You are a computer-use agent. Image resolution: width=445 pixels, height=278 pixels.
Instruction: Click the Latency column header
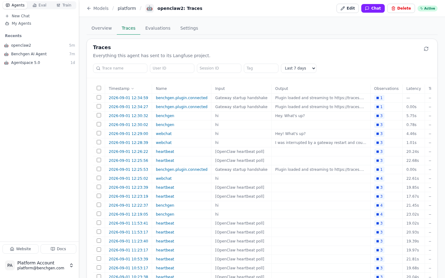[x=413, y=89]
